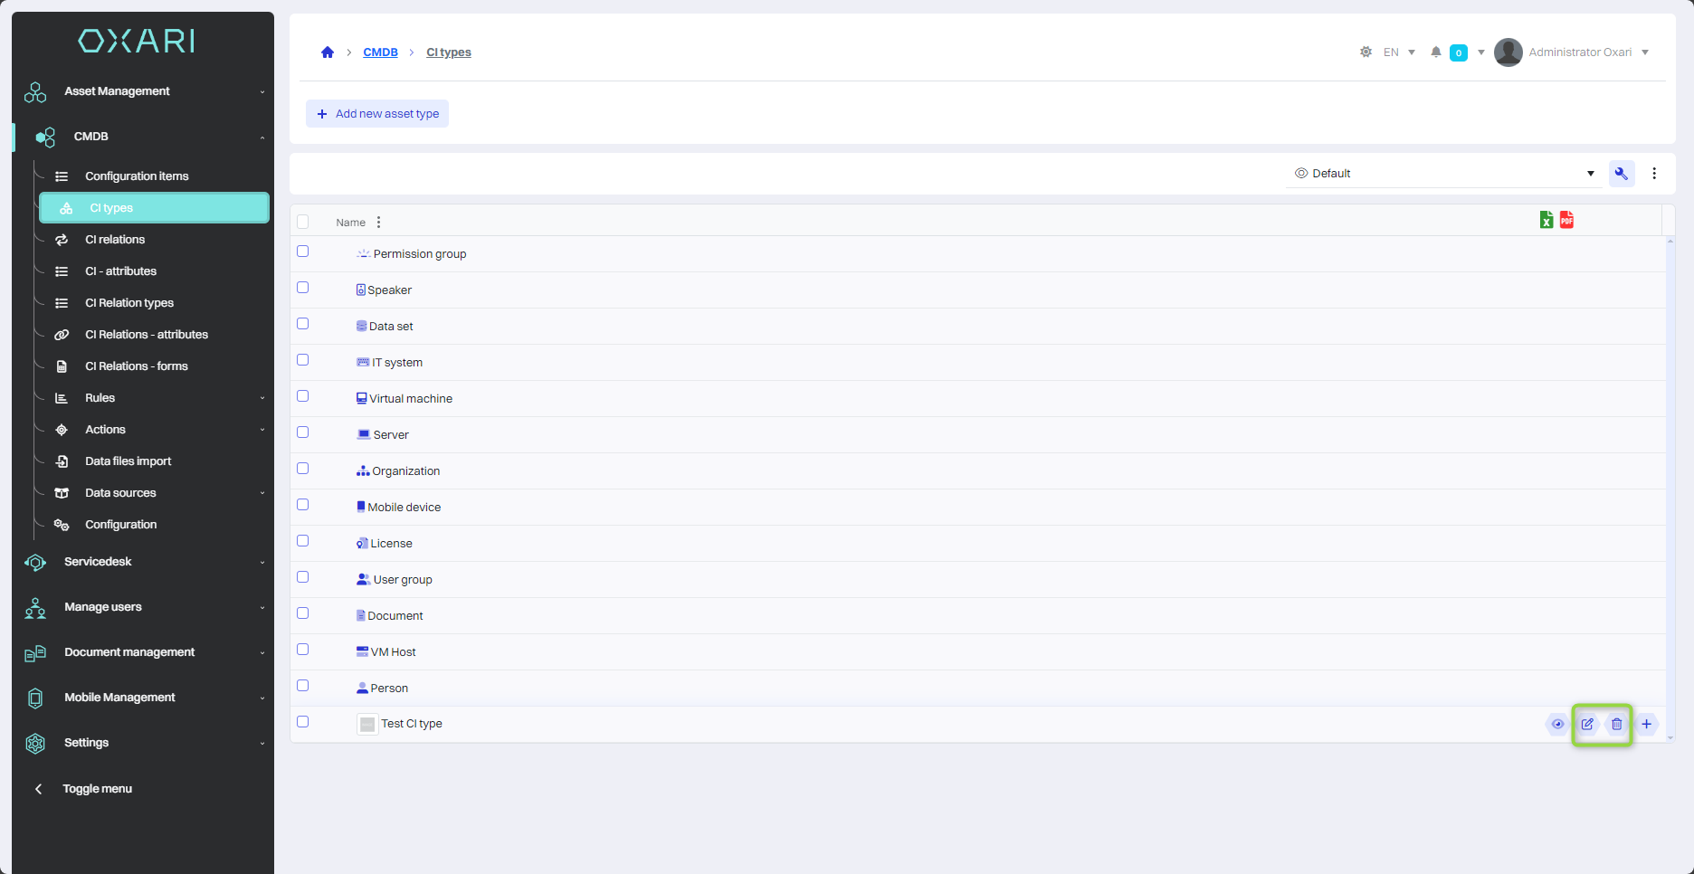This screenshot has height=874, width=1694.
Task: Open the notifications bell
Action: coord(1435,52)
